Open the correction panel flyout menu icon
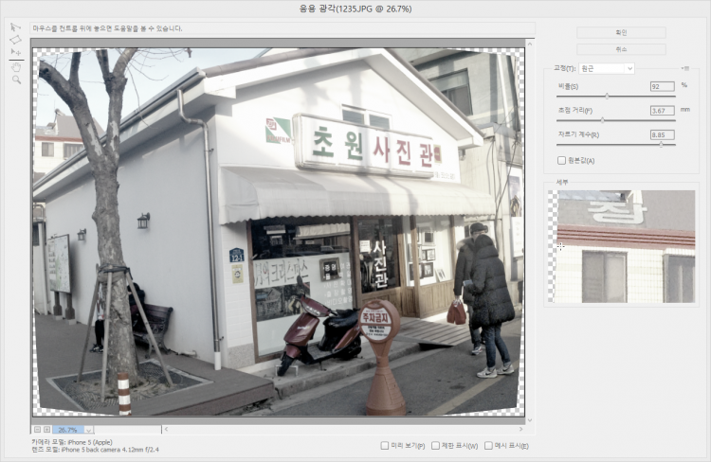 684,68
